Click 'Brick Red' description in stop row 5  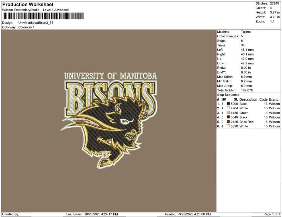click(246, 122)
